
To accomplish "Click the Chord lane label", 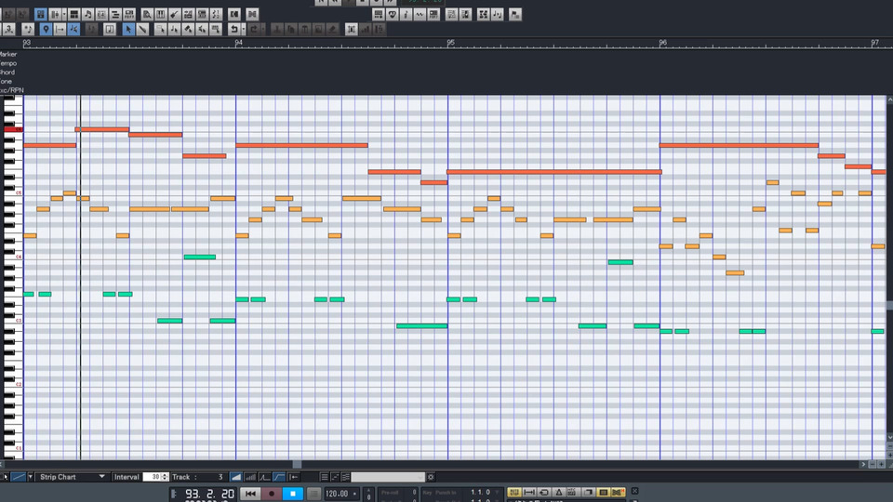I will [7, 73].
